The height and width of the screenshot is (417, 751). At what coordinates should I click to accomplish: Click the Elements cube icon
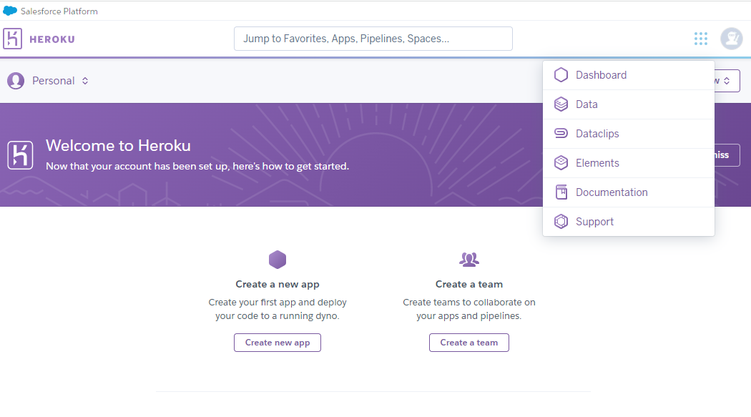click(561, 163)
